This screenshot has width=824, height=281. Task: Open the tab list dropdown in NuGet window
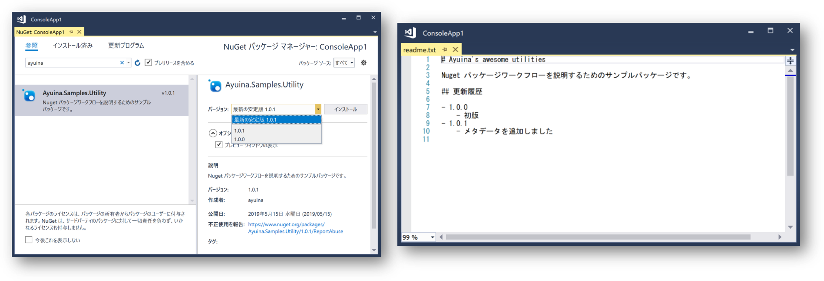click(375, 32)
